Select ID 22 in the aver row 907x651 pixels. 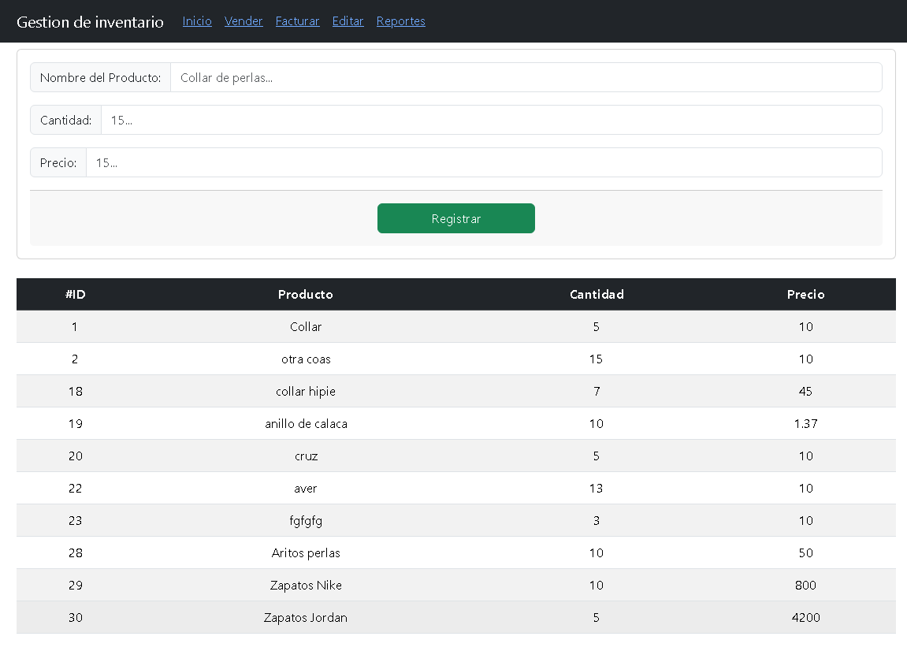pos(75,489)
